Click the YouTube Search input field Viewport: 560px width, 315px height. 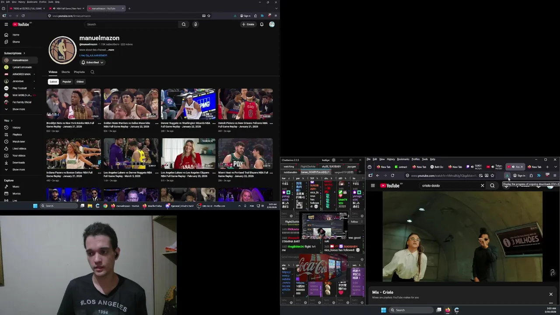tap(132, 24)
